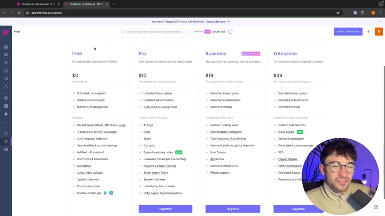Toggle the @AskFred checkbox

230,31
